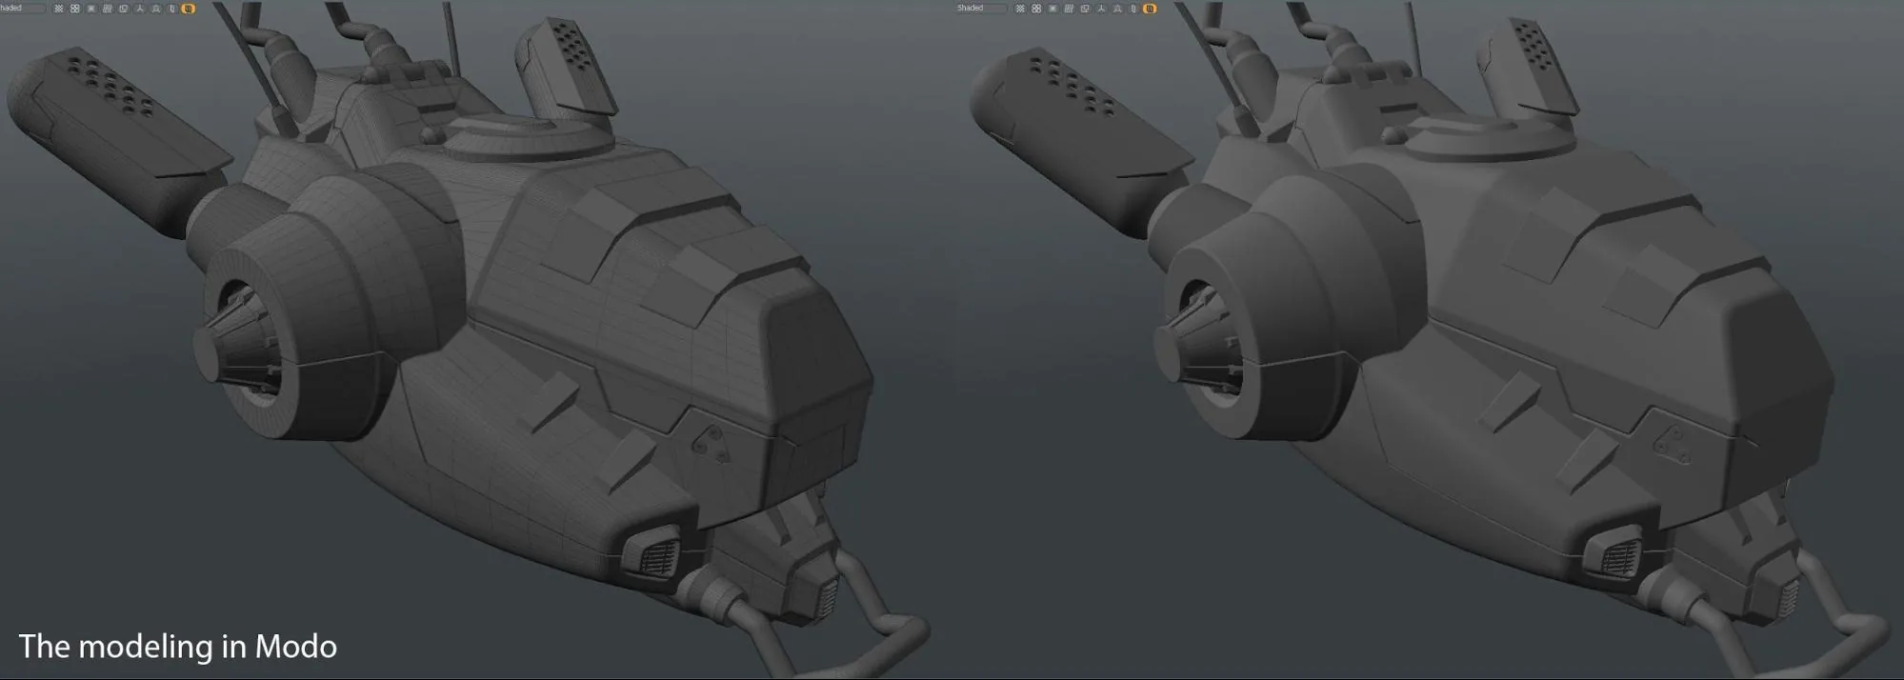The width and height of the screenshot is (1904, 680).
Task: Click the grid lines icon in the smooth viewport
Action: coord(1069,9)
